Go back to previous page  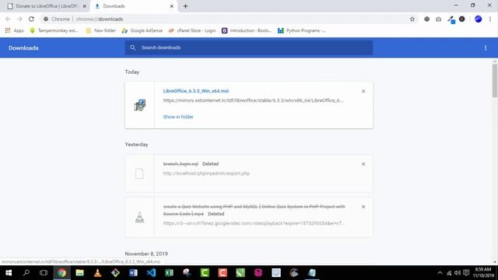[x=8, y=19]
